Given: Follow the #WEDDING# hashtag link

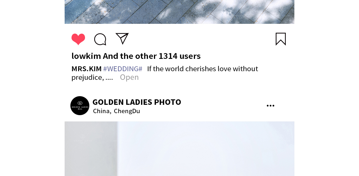Looking at the screenshot, I should coord(123,69).
